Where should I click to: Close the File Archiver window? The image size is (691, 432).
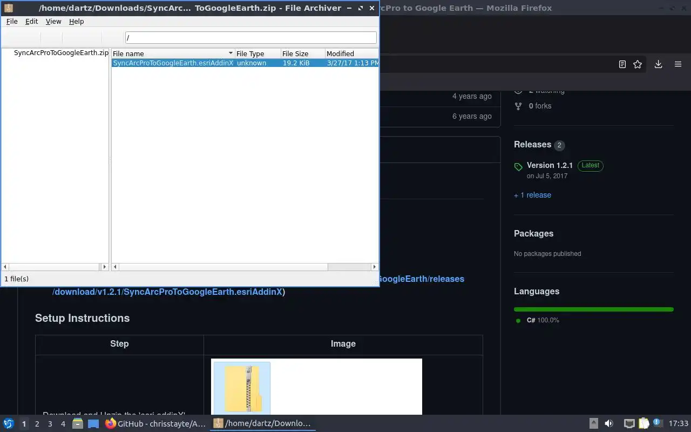372,8
